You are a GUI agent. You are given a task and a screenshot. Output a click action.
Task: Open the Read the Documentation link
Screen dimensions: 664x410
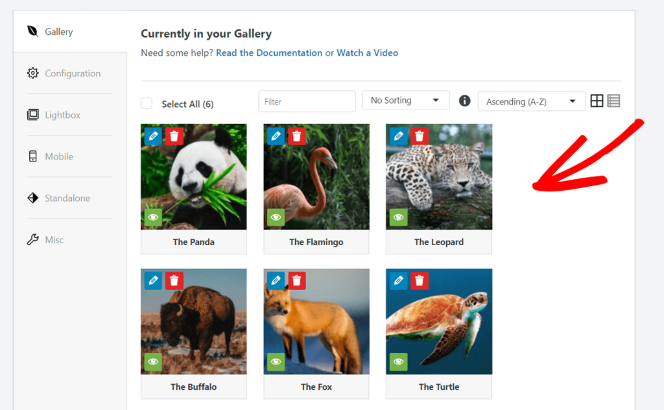(269, 53)
